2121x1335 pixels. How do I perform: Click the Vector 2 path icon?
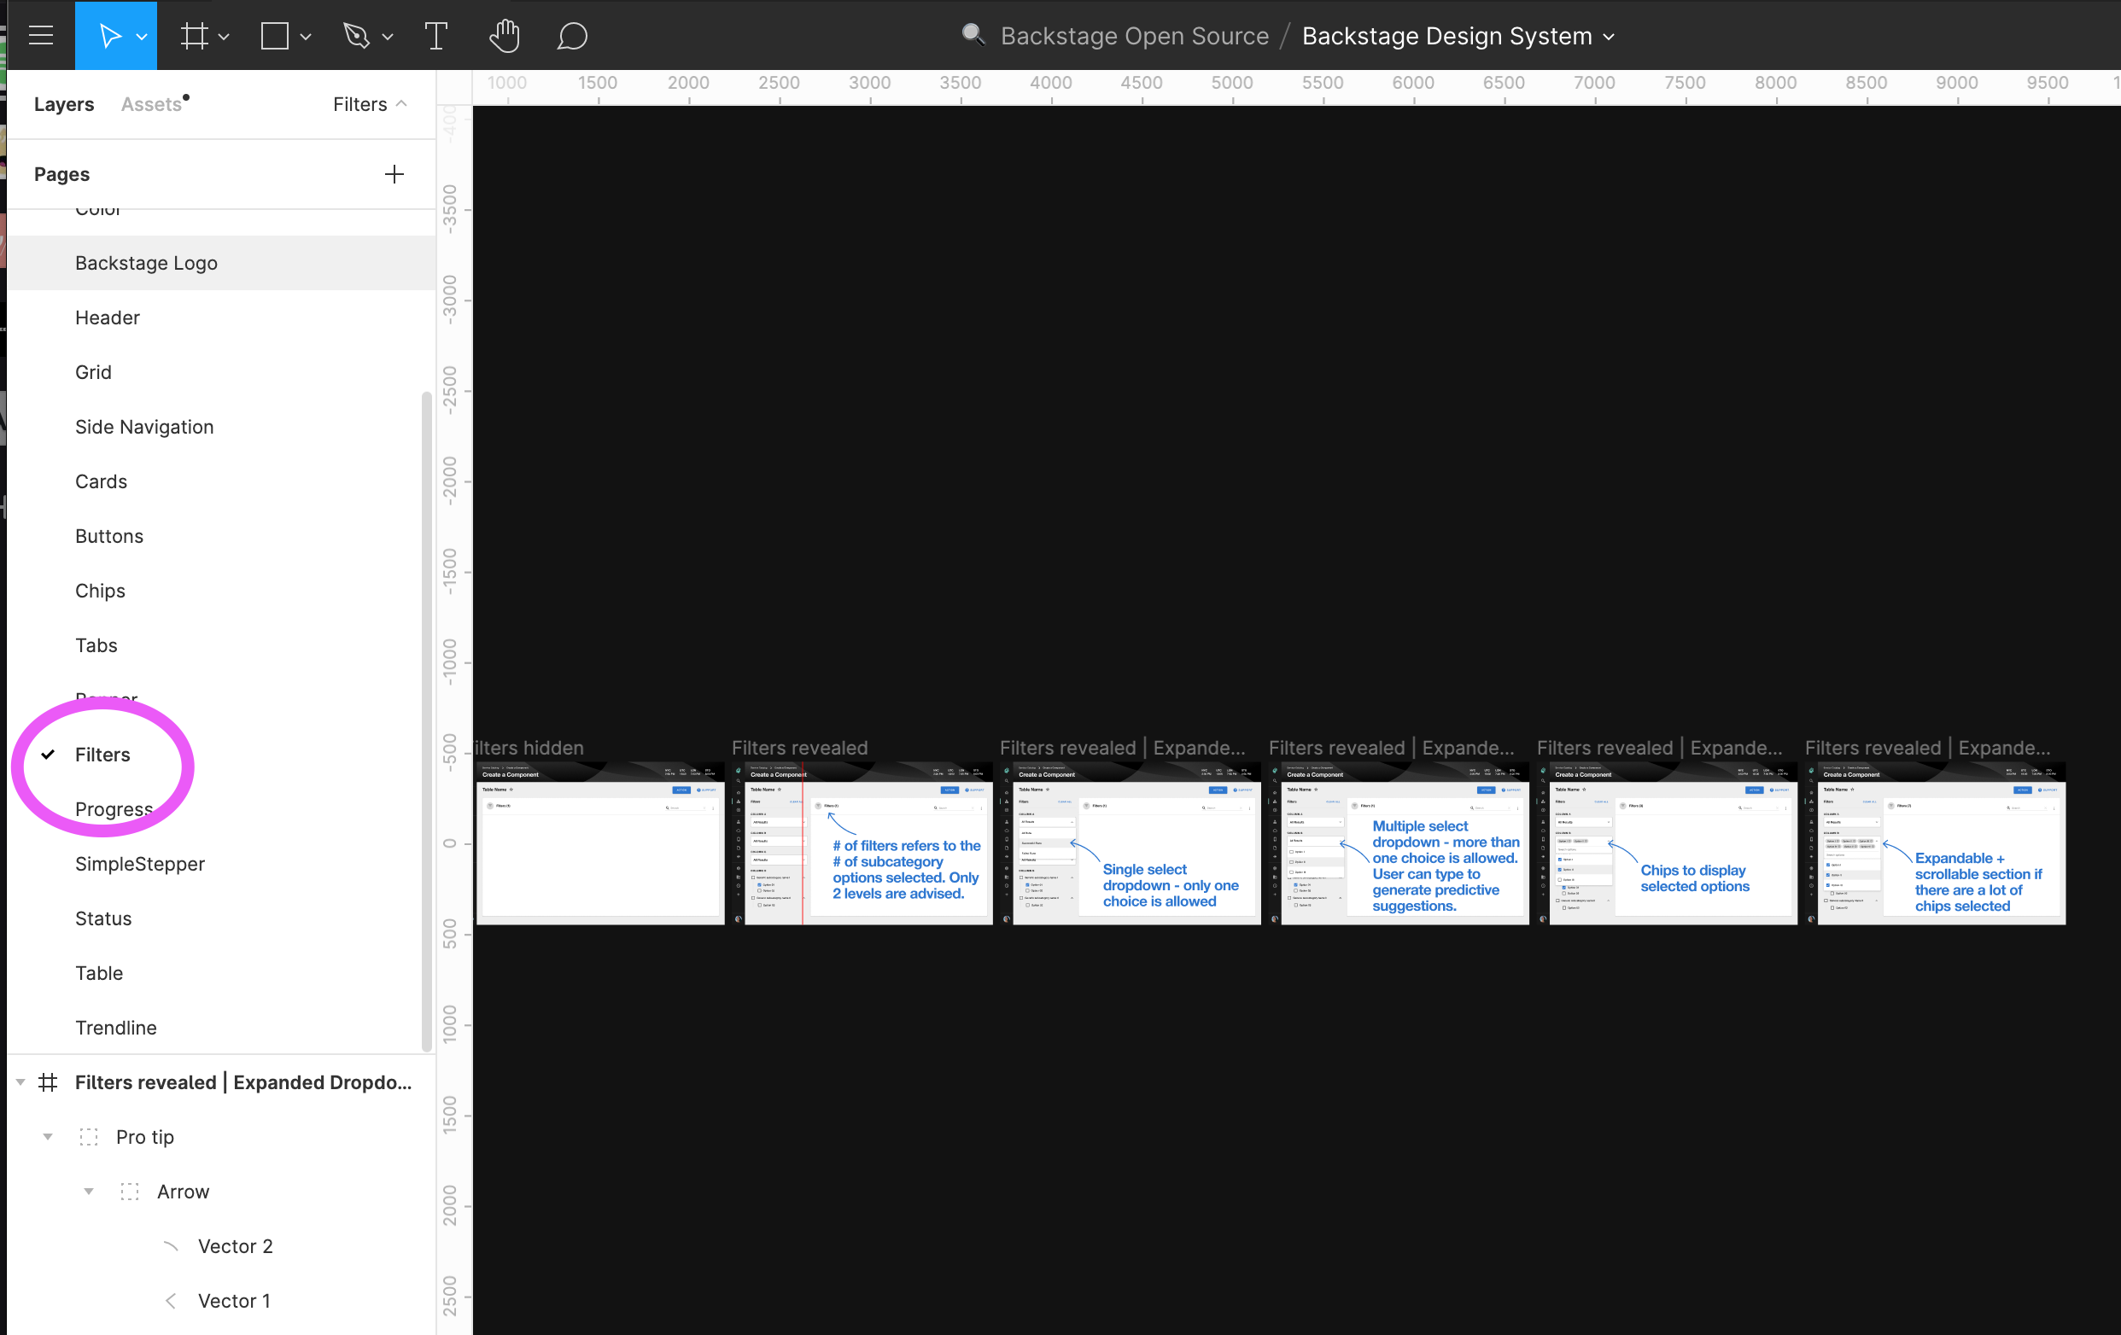click(x=171, y=1246)
